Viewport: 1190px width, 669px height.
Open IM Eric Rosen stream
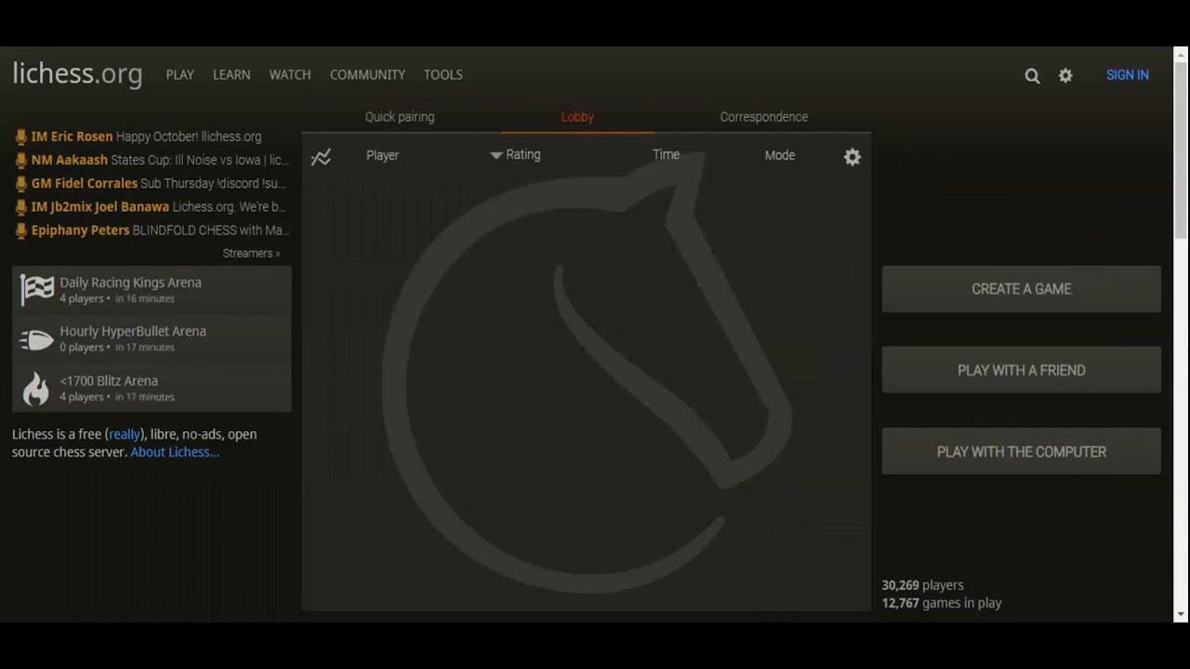(146, 137)
